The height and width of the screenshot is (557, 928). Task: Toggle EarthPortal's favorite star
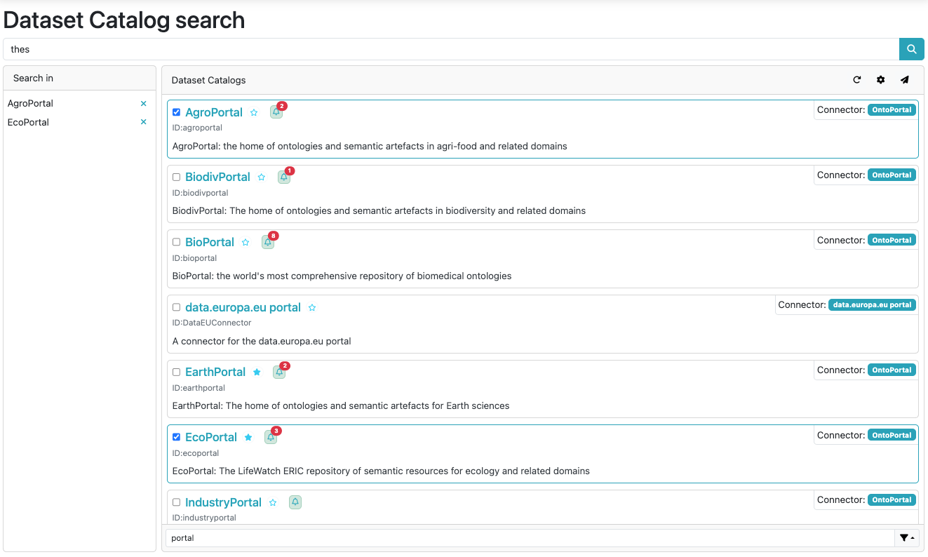tap(257, 372)
